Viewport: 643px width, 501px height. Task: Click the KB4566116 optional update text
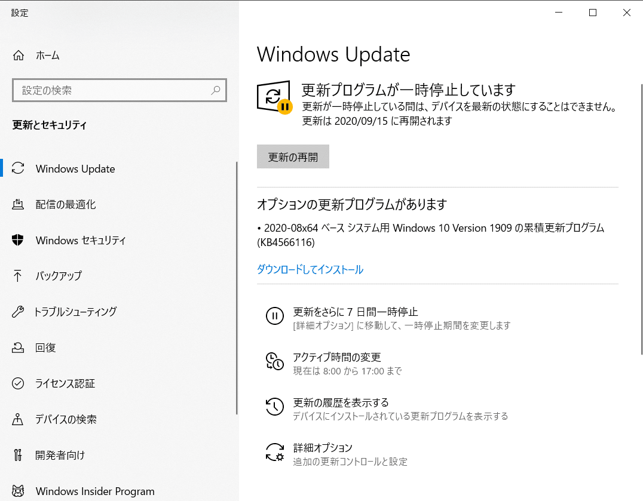pyautogui.click(x=431, y=235)
